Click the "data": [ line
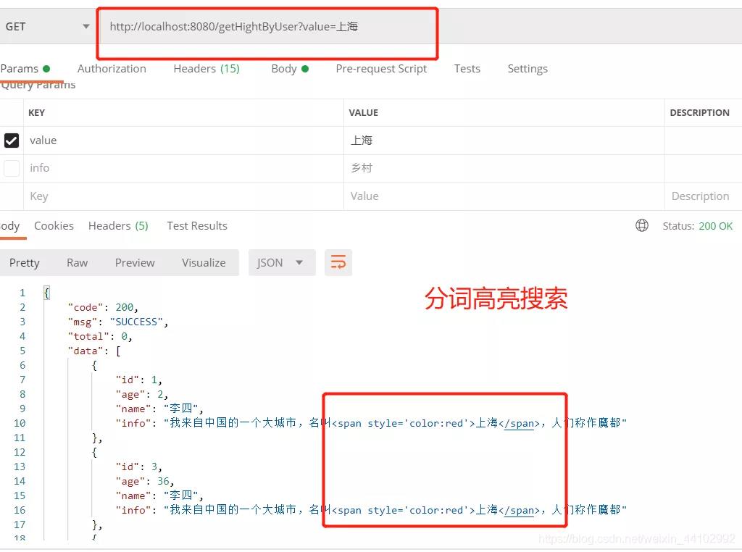 (x=94, y=351)
